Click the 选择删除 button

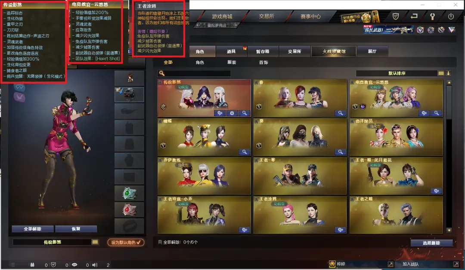coord(431,243)
